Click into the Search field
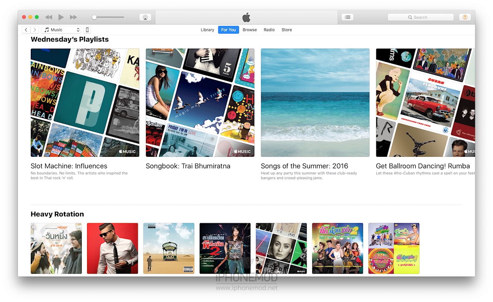 click(x=421, y=17)
